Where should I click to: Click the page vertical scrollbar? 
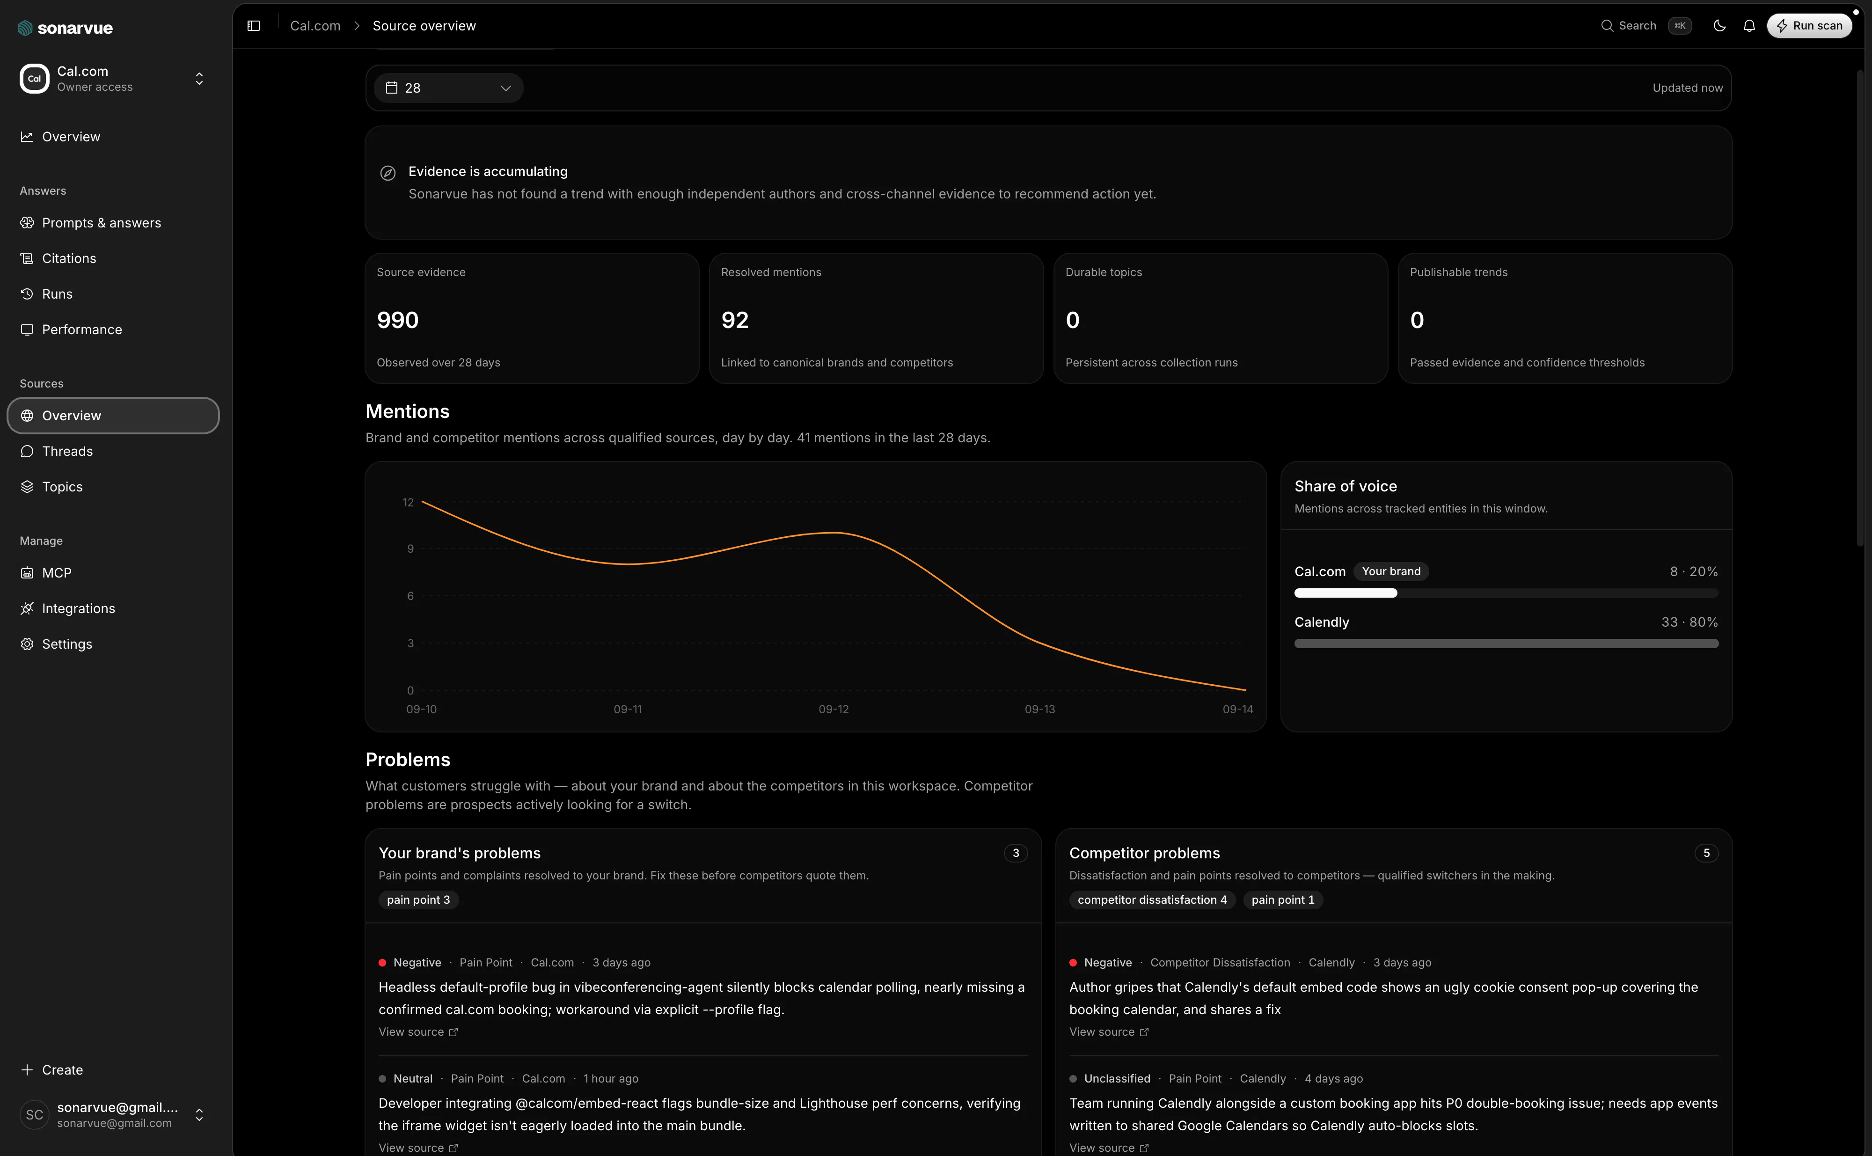click(1860, 309)
